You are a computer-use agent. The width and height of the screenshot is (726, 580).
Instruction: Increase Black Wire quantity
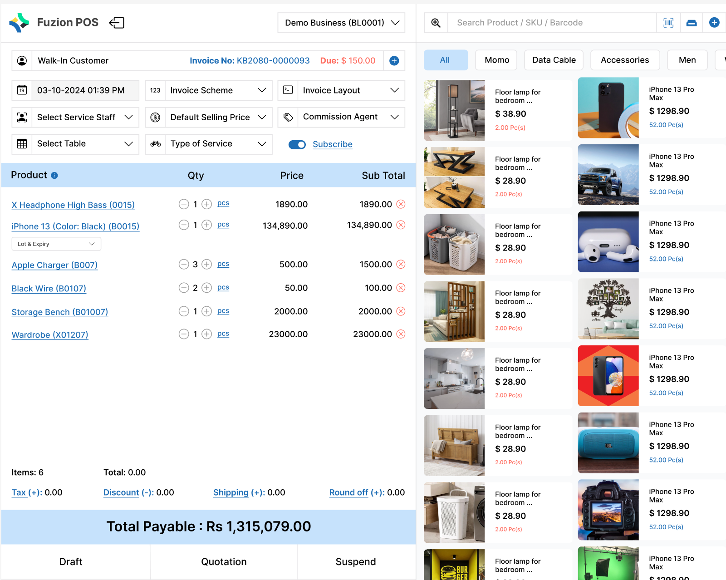click(207, 288)
